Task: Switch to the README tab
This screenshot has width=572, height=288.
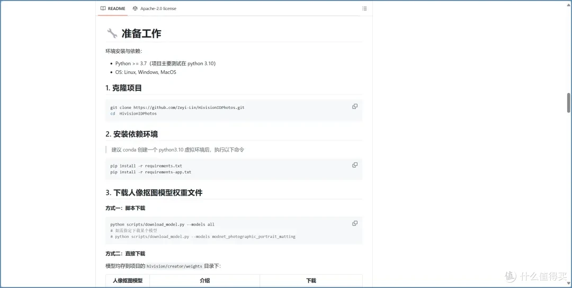Action: (113, 8)
